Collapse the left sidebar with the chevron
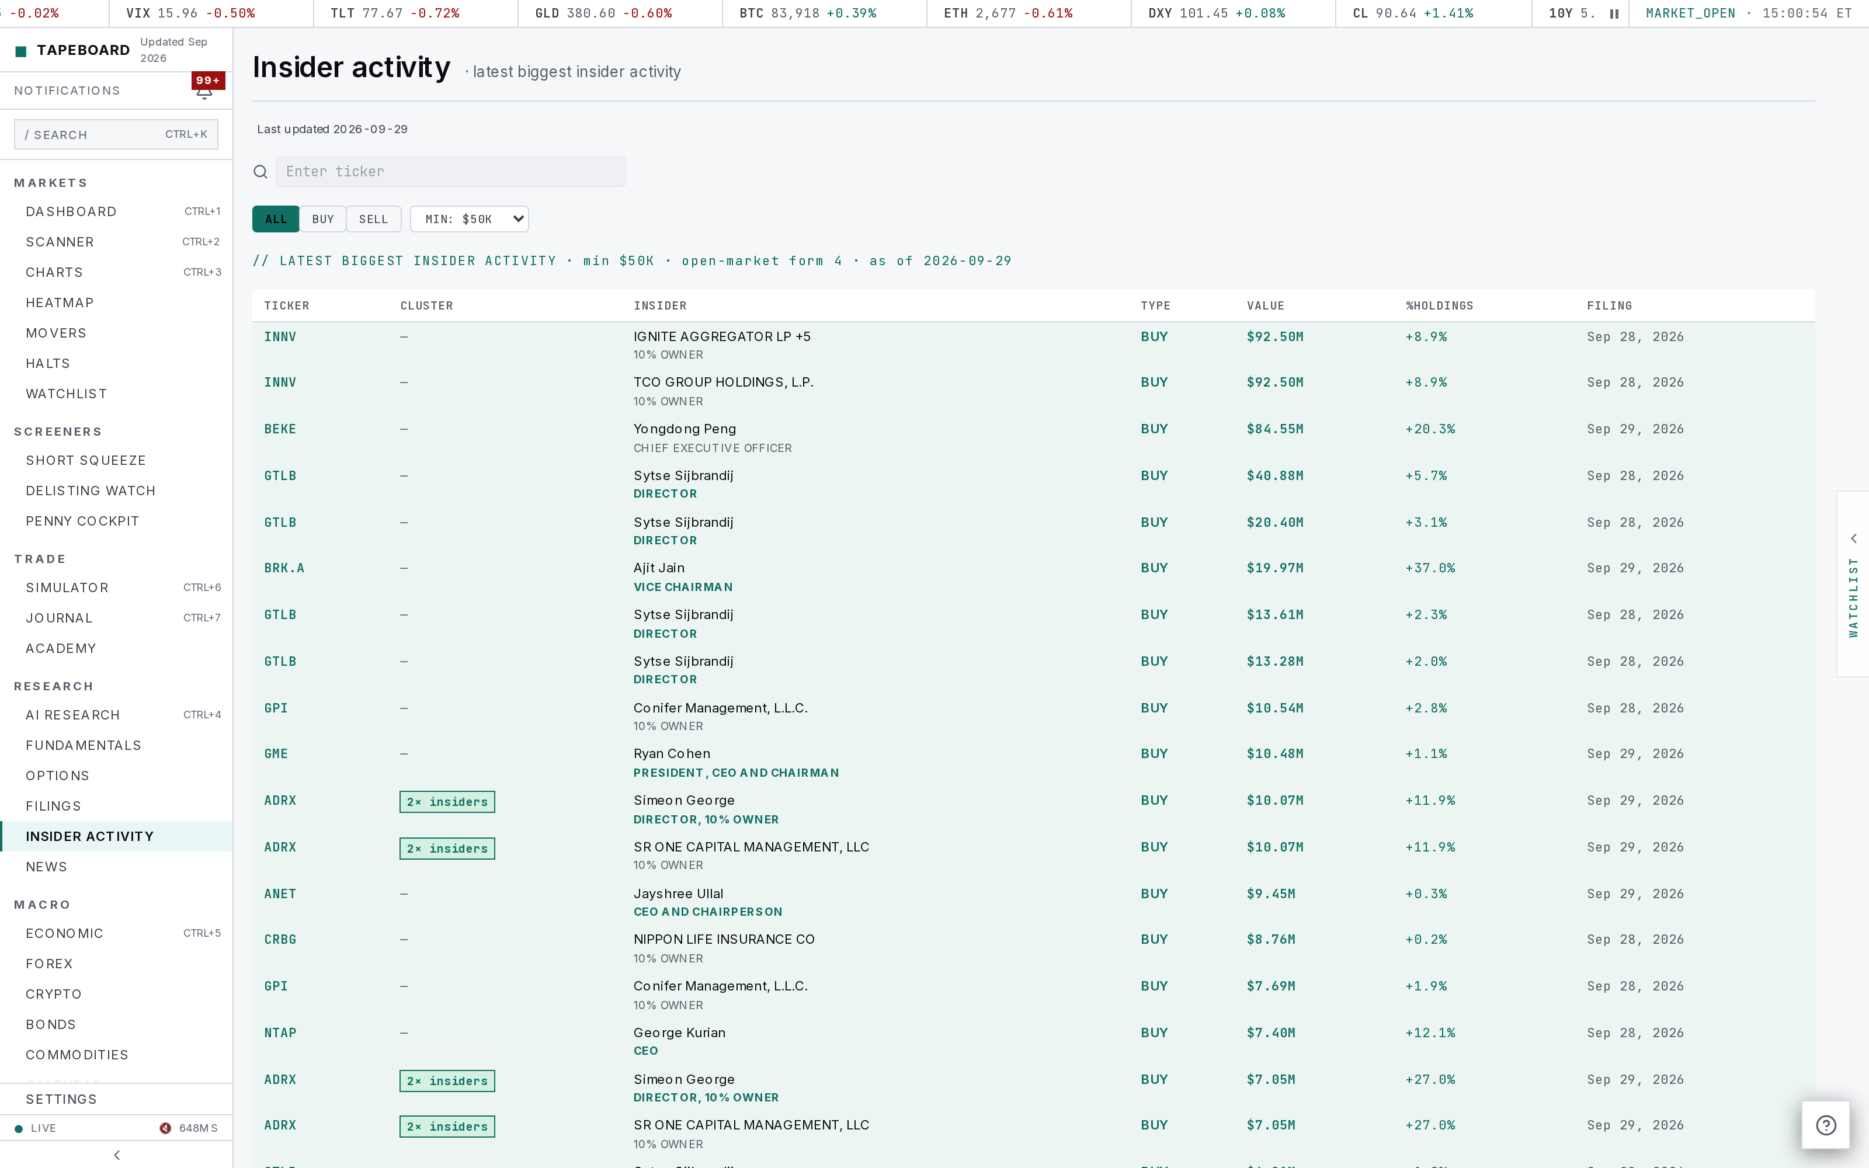1869x1168 pixels. [x=117, y=1155]
